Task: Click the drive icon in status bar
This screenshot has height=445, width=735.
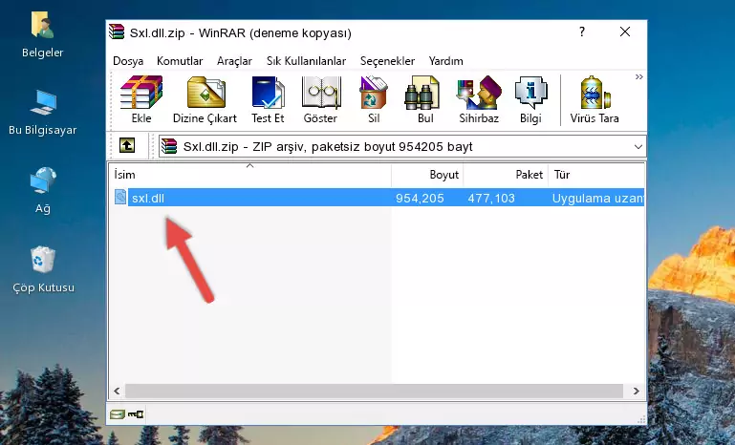Action: click(x=118, y=414)
